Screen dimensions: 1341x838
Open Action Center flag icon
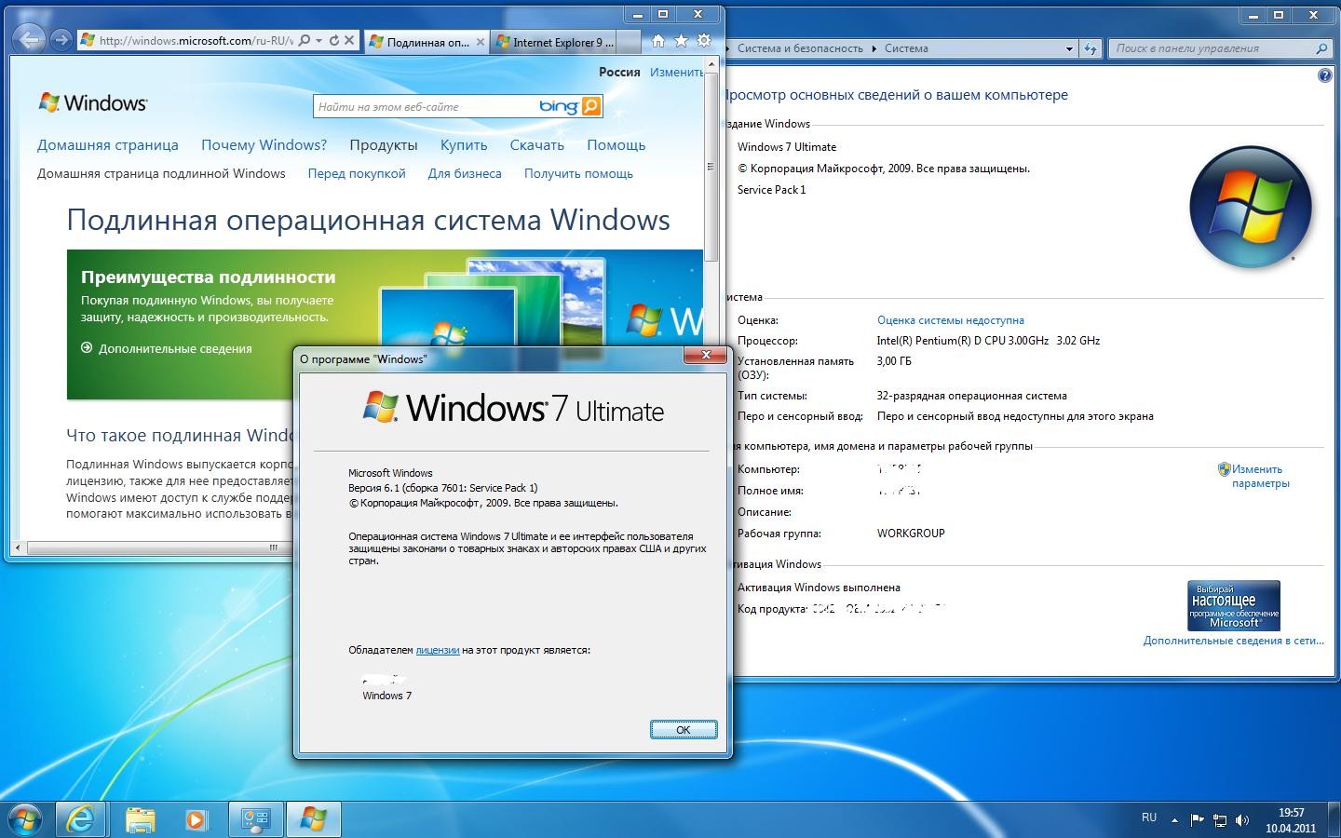pos(1198,820)
